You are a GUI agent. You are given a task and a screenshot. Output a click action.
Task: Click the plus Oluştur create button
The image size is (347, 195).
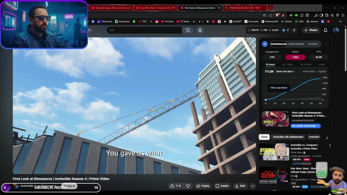click(311, 30)
